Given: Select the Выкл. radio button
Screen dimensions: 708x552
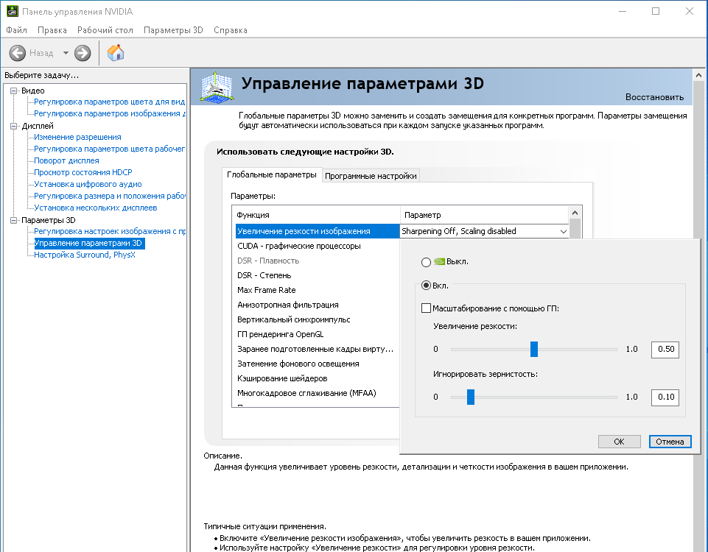Looking at the screenshot, I should [x=426, y=262].
